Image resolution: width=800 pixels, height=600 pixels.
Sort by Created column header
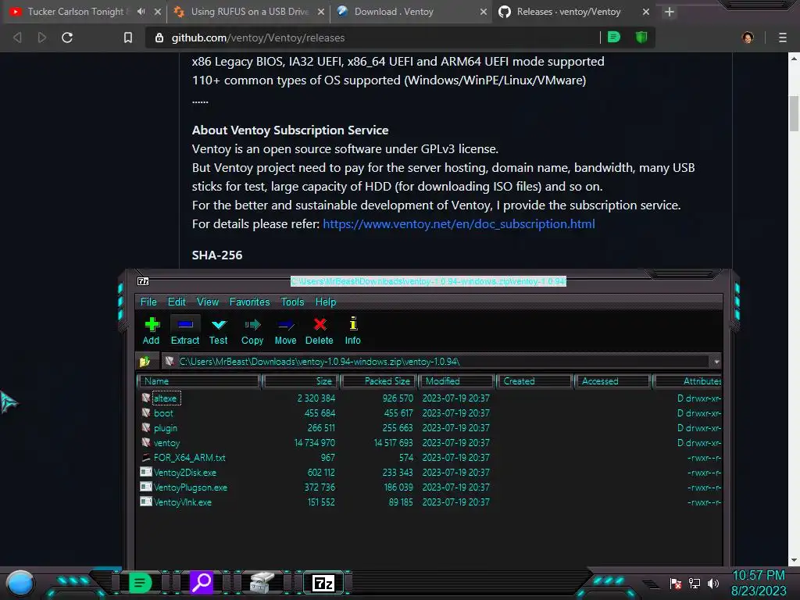tap(534, 381)
